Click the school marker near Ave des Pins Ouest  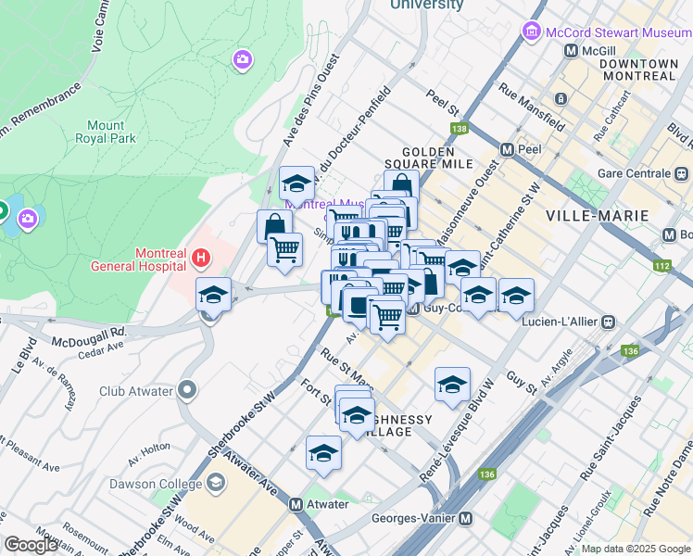click(297, 186)
